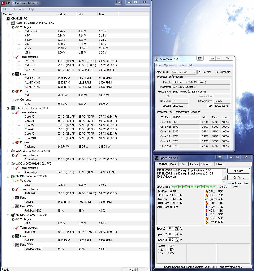
Task: Click the Temperatures icon under WDC WD1002FAEX
Action: tap(17, 155)
